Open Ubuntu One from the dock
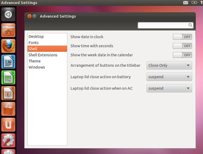 click(8, 125)
